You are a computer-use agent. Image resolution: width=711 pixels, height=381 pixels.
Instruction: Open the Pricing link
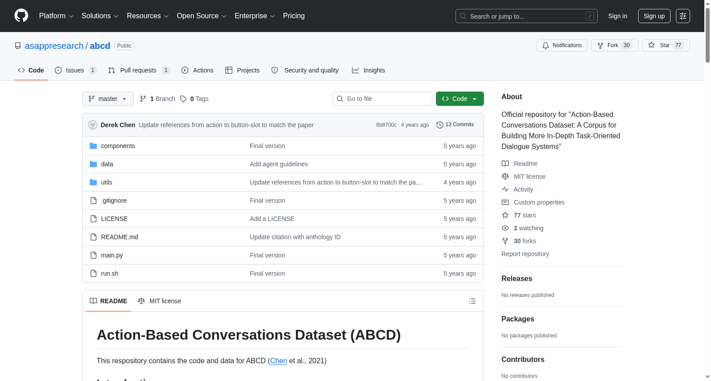pos(294,16)
